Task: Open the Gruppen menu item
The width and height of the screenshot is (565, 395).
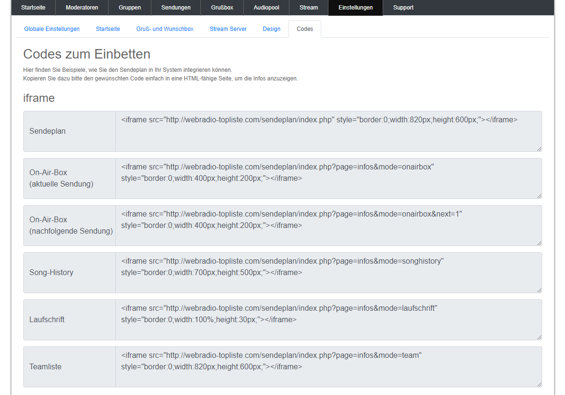Action: [x=129, y=8]
